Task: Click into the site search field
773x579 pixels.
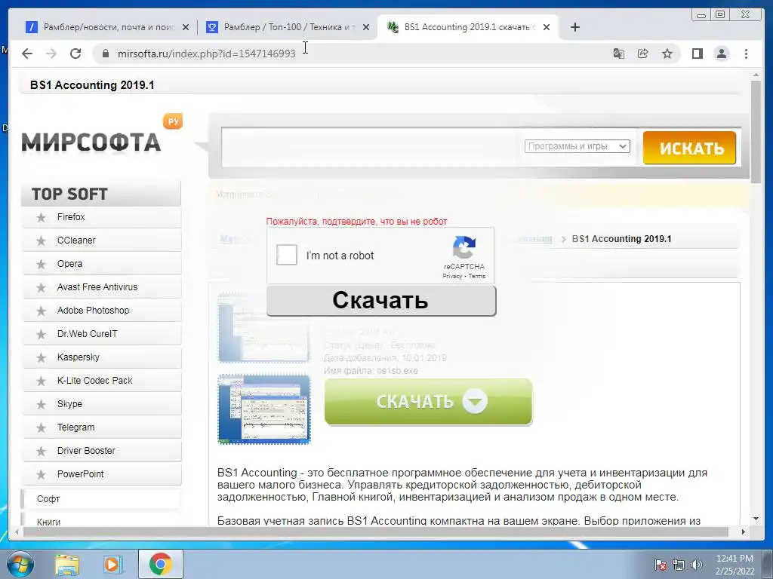Action: (x=371, y=147)
